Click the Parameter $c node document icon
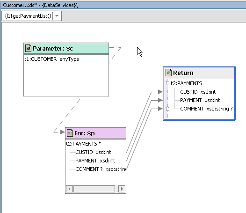 tap(28, 48)
